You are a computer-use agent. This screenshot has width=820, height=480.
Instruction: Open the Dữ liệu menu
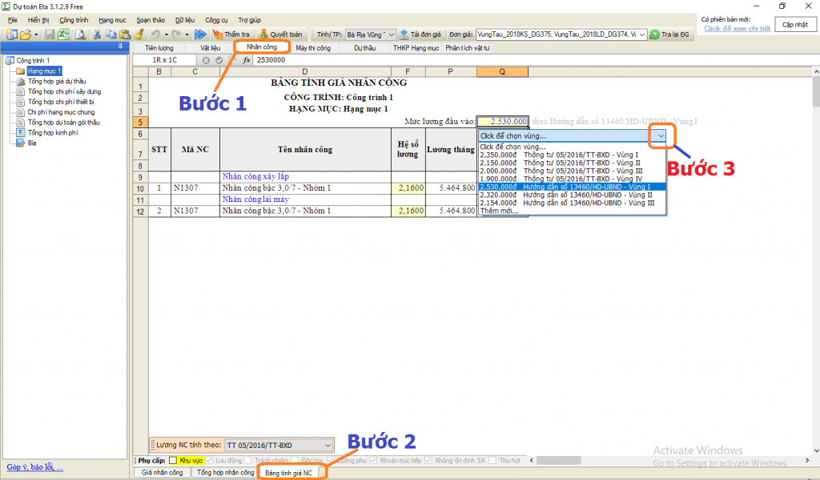coord(184,19)
